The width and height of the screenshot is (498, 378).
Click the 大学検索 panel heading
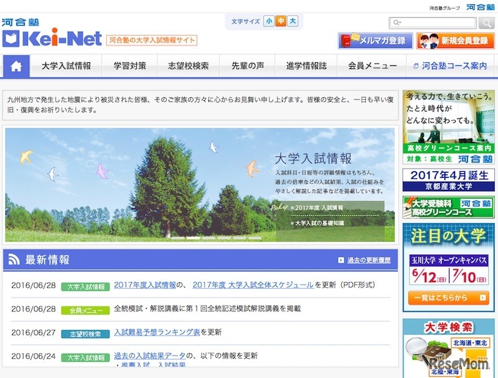(448, 327)
